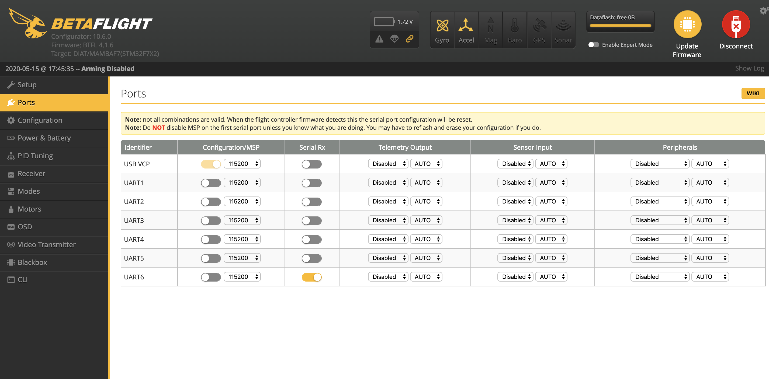The height and width of the screenshot is (379, 769).
Task: Click the Modes icon in sidebar
Action: pyautogui.click(x=11, y=191)
